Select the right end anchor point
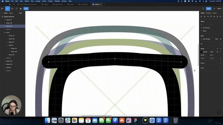 (181, 62)
